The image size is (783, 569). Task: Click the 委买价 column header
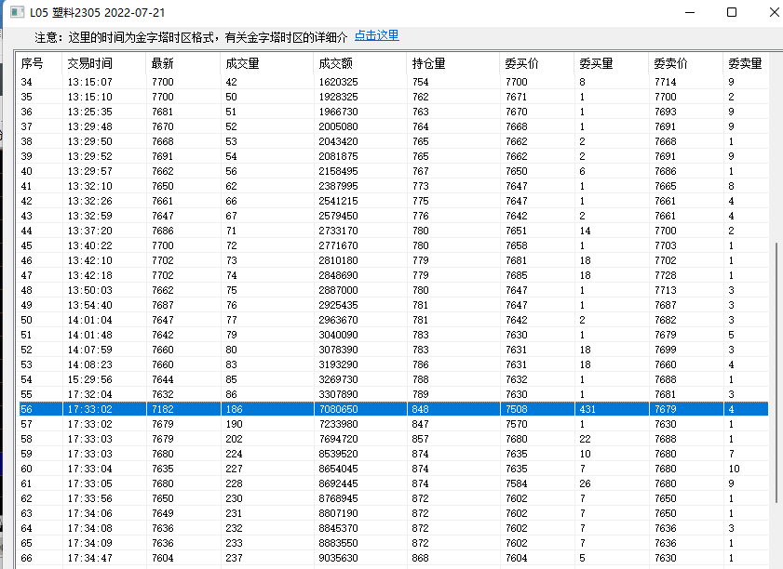537,63
